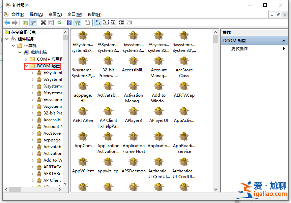The image size is (291, 203).
Task: Click the icon list vertical scrollbar
Action: [x=216, y=111]
